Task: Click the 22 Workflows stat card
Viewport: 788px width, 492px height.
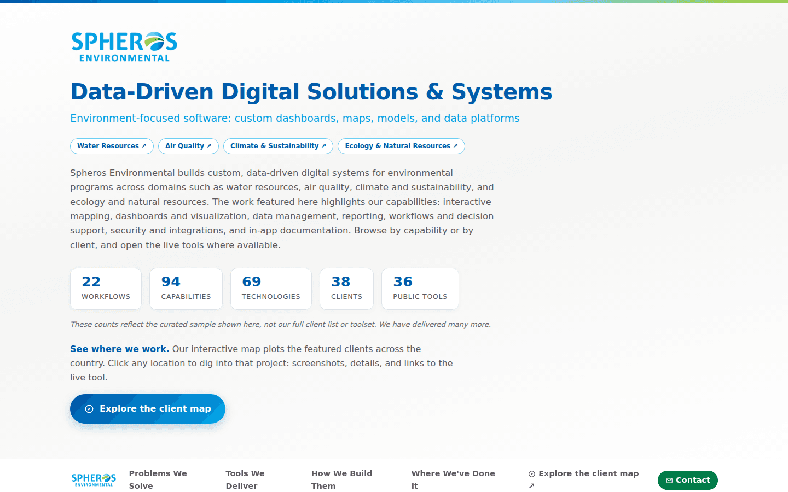Action: coord(106,289)
